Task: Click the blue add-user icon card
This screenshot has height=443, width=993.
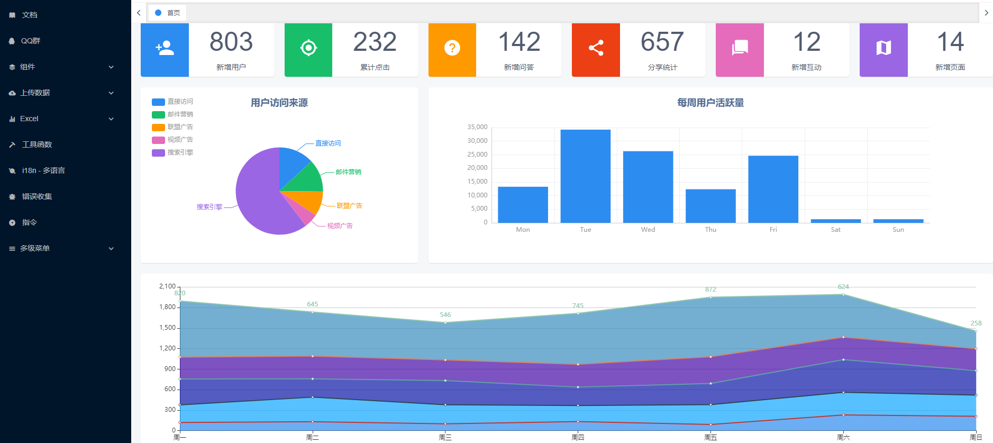Action: pos(165,49)
